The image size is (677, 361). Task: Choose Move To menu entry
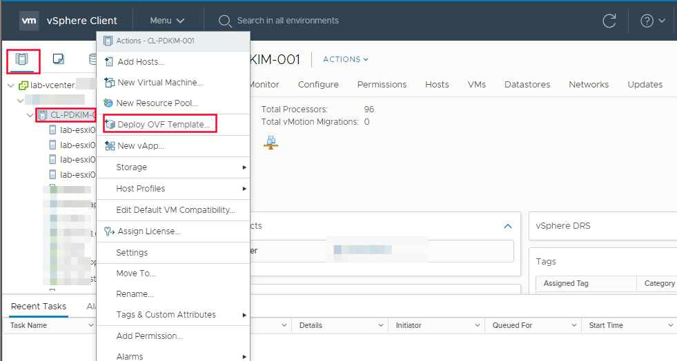point(173,274)
